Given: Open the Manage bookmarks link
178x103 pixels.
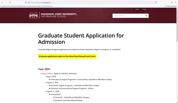Looking at the screenshot, I should tap(47, 6).
